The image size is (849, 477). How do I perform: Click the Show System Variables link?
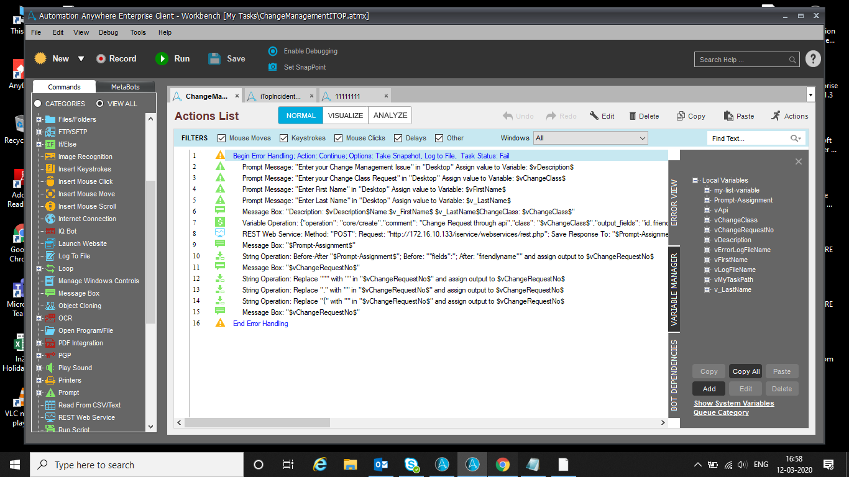coord(733,403)
